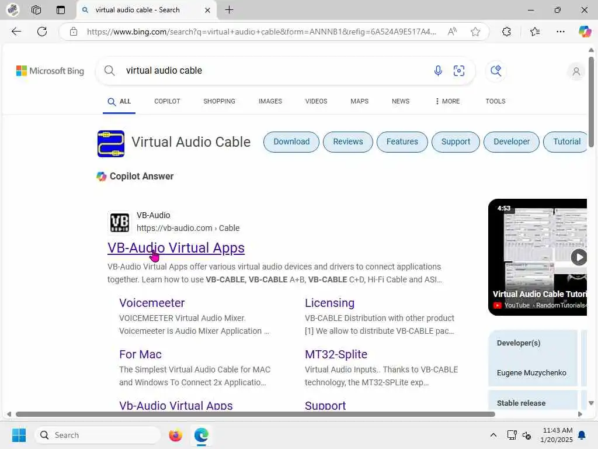598x449 pixels.
Task: Click the vertical page scrollbar thumb
Action: [x=591, y=102]
